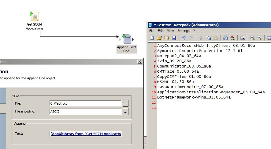Open Find with the binoculars icon

[x=225, y=38]
